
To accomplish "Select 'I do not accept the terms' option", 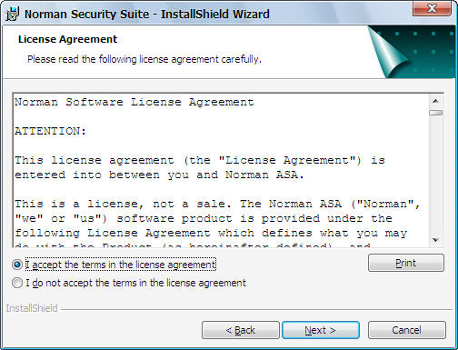I will point(17,283).
